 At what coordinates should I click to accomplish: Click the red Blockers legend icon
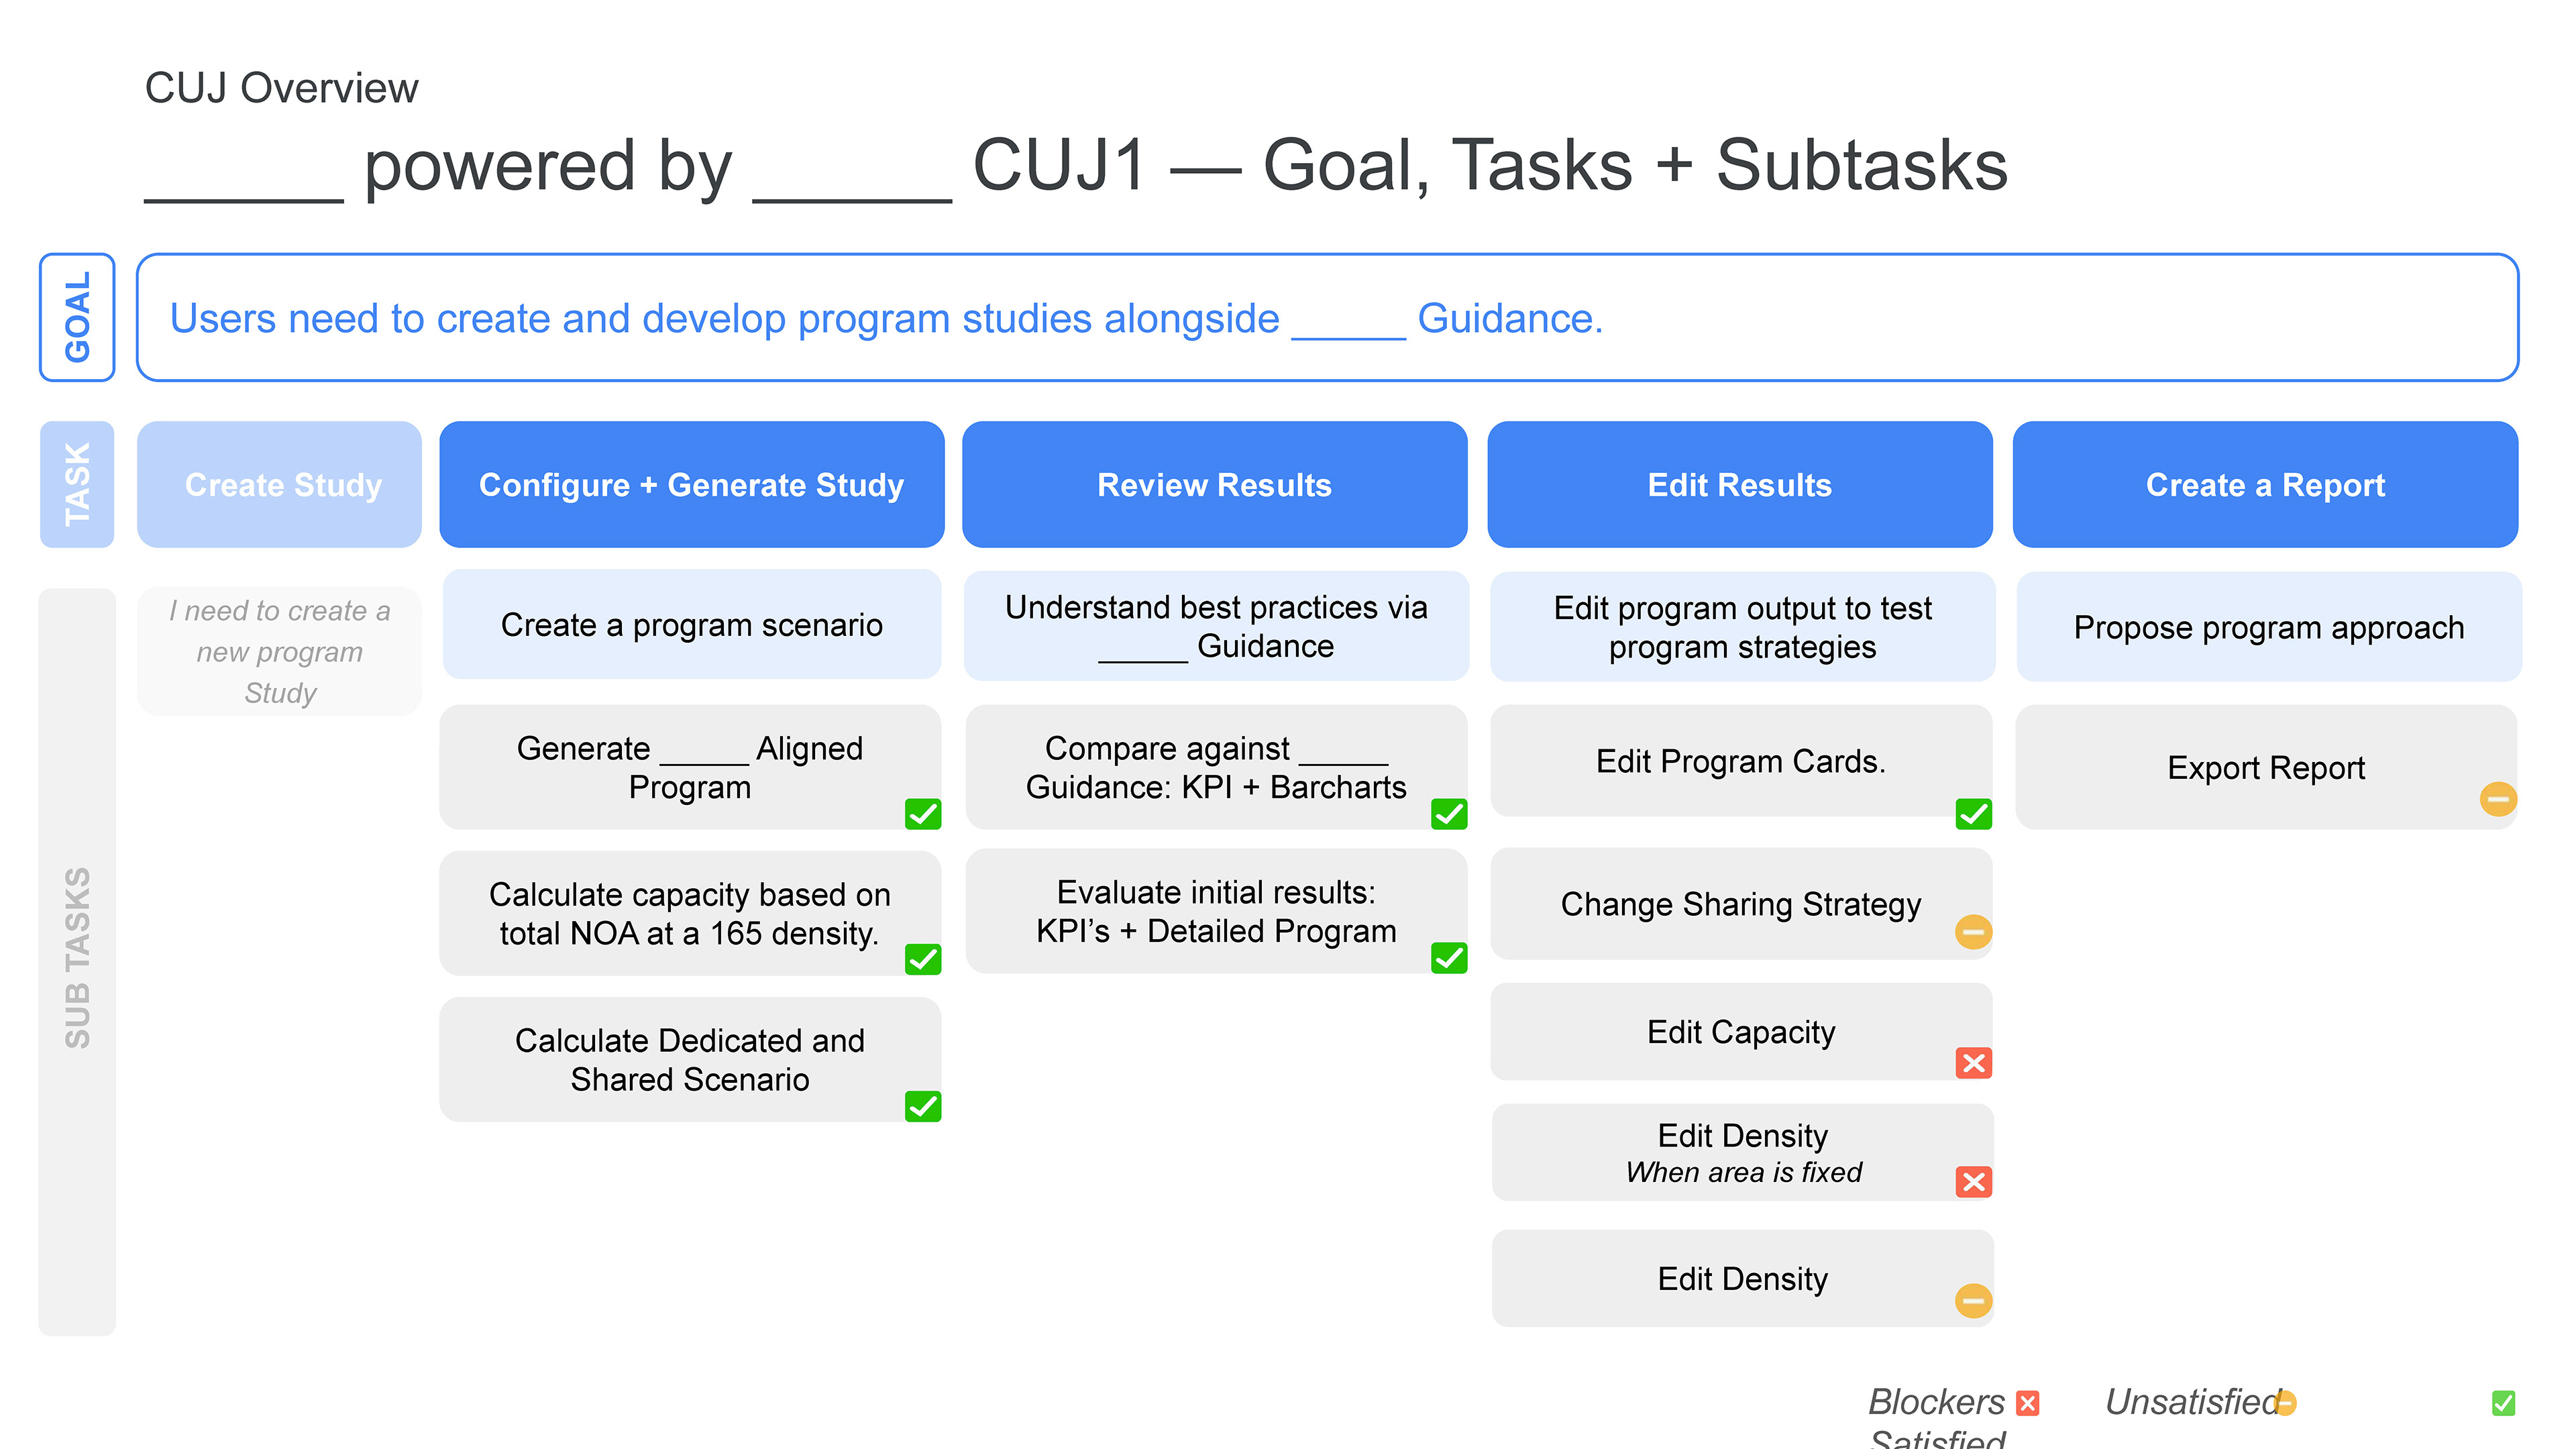point(2028,1403)
